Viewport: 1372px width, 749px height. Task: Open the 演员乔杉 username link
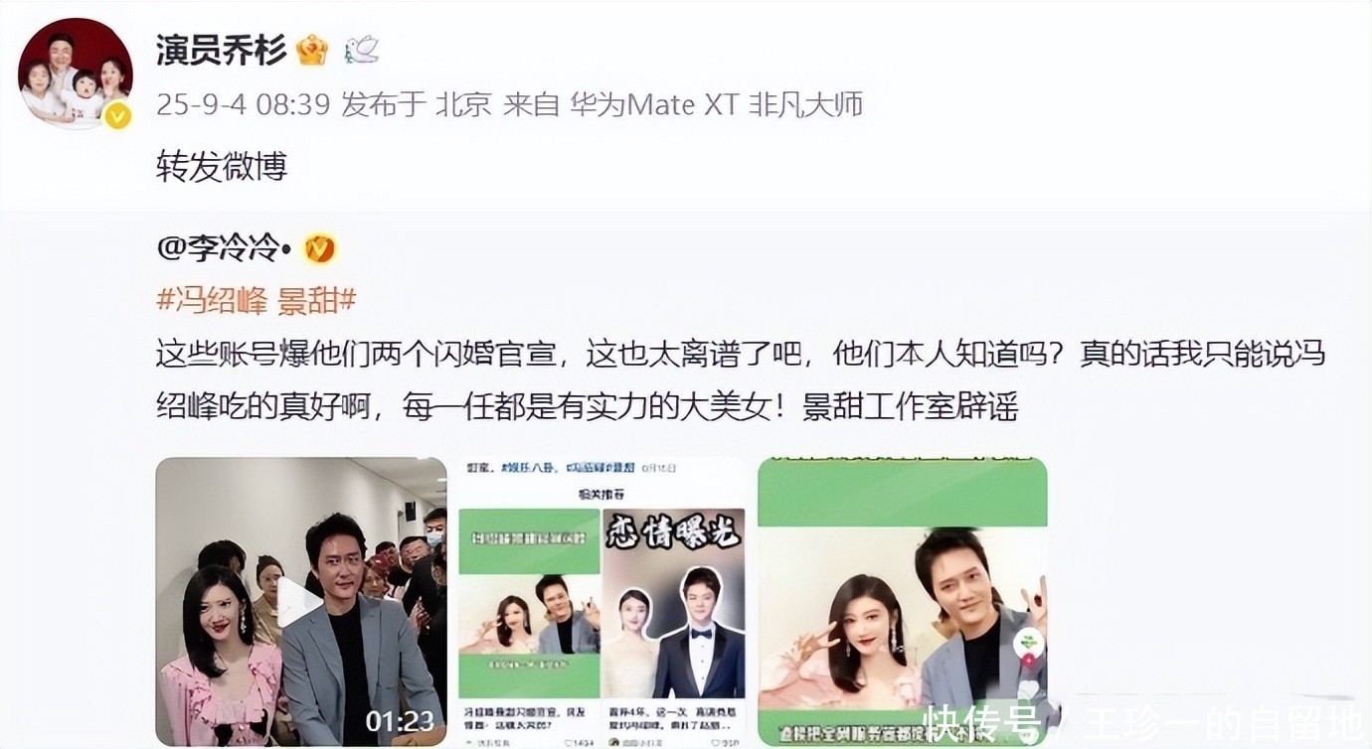(x=221, y=51)
